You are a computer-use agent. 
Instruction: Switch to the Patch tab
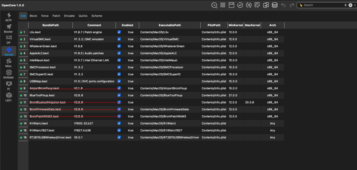click(56, 16)
